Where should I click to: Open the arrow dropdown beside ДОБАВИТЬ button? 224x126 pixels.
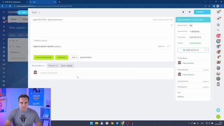tap(208, 12)
